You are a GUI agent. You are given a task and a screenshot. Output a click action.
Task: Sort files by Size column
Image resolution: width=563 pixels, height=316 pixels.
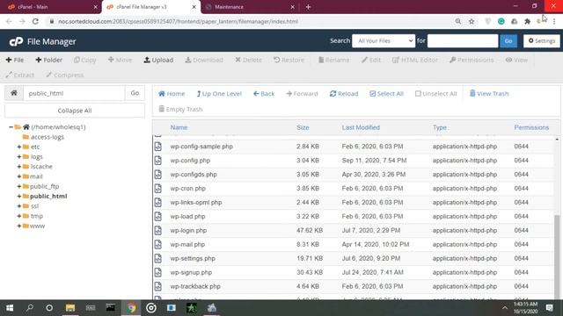point(303,127)
